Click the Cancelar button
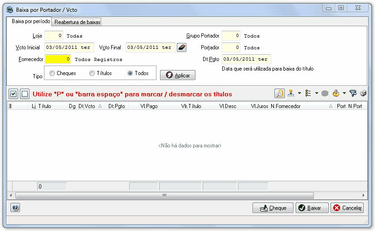375x231 pixels. pos(347,208)
